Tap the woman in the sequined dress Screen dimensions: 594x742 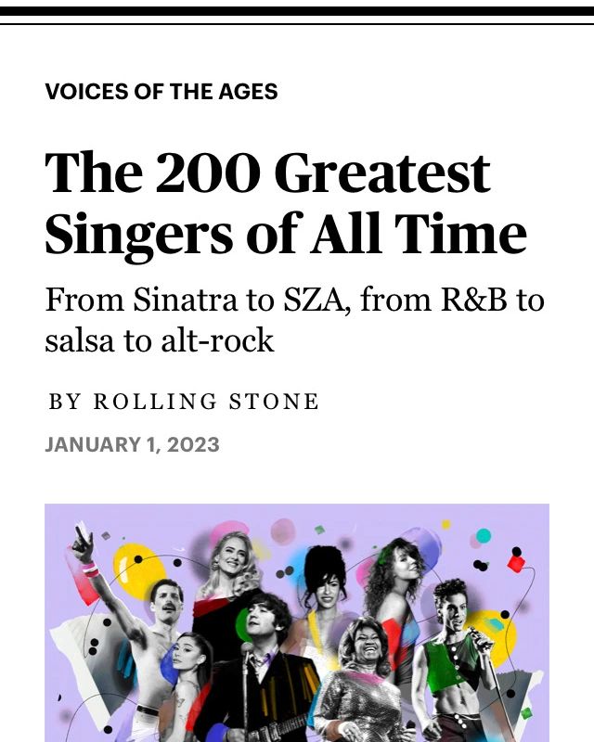[x=364, y=672]
